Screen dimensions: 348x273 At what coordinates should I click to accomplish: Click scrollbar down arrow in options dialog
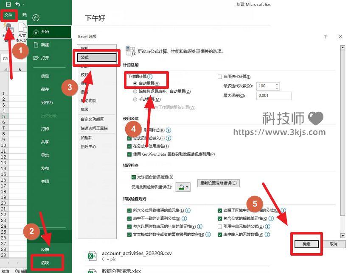coord(342,235)
